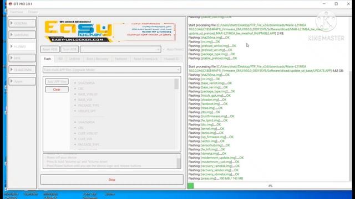The image size is (355, 199).
Task: Click log line "Flashing [xloader.img]....OK"
Action: (x=207, y=99)
